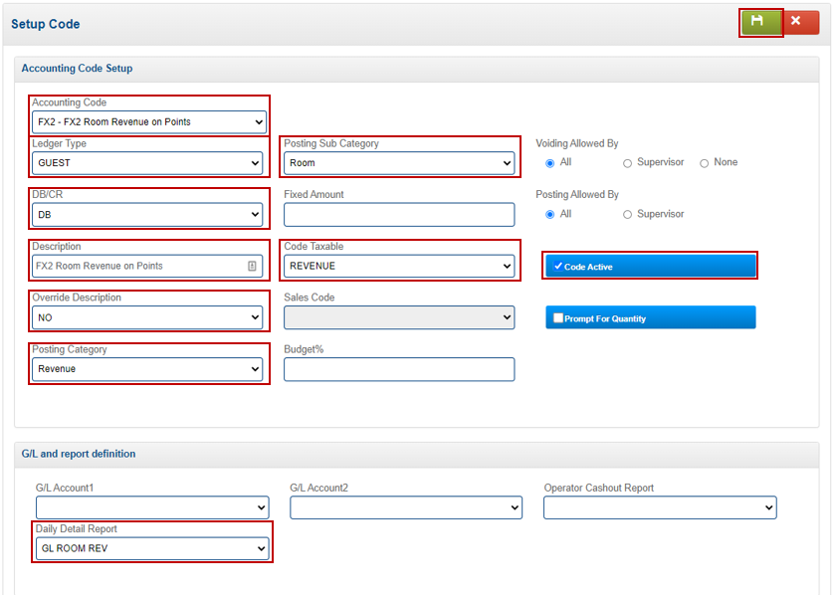Click the icon inside Description field
This screenshot has height=599, width=836.
coord(252,267)
